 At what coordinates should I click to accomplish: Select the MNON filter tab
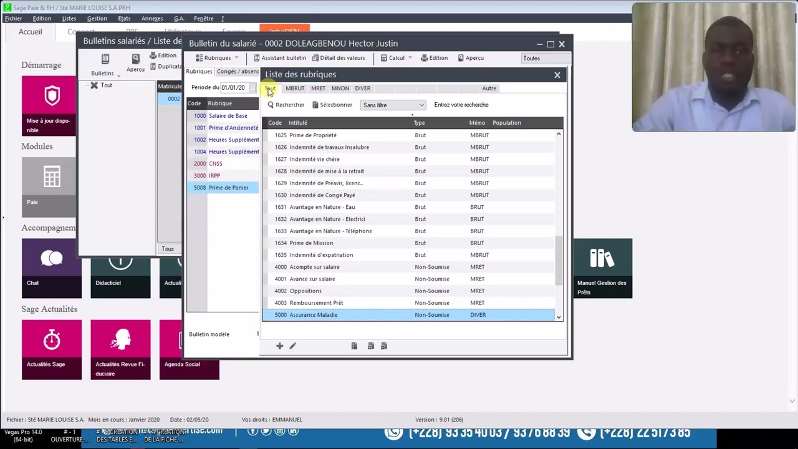[x=340, y=89]
